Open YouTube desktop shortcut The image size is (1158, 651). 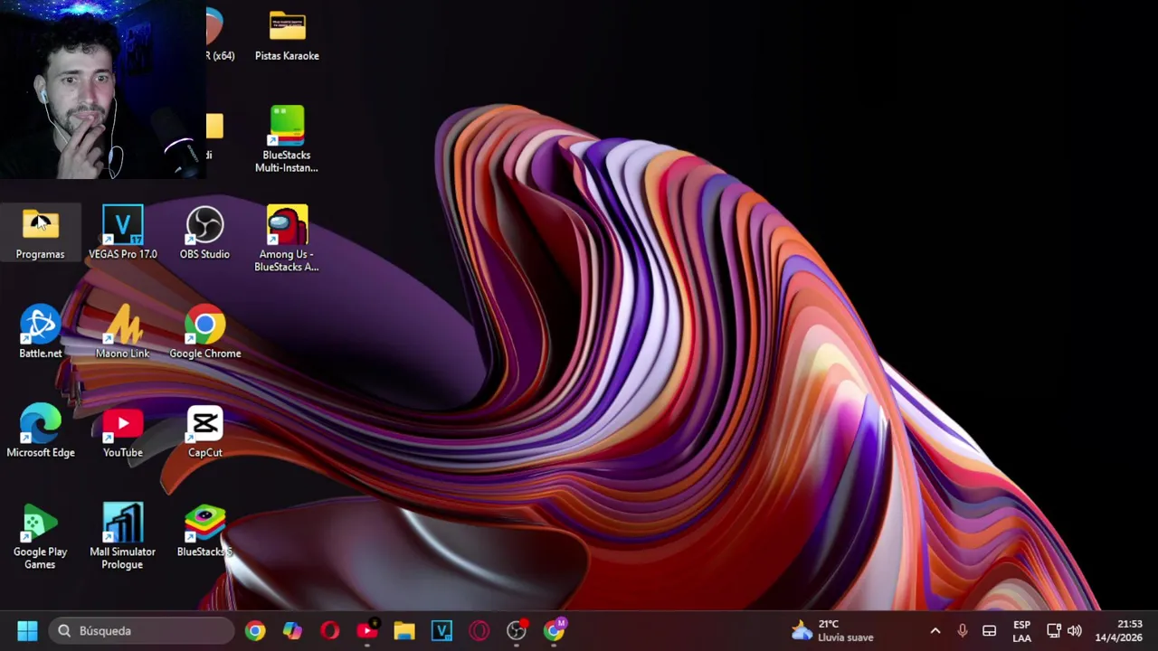pyautogui.click(x=122, y=432)
